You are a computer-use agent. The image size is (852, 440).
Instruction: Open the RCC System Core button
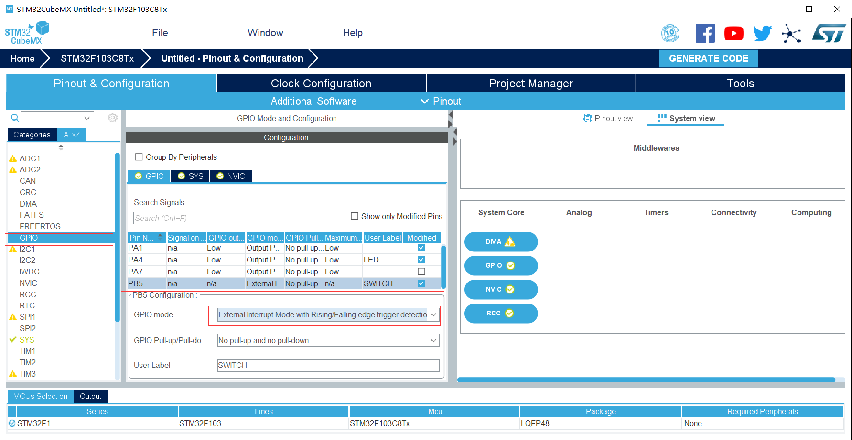click(501, 313)
